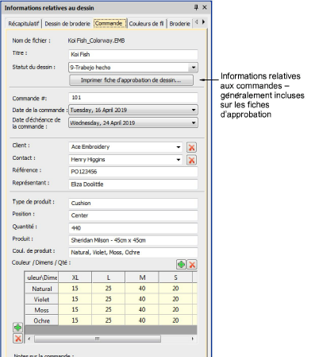Click the table horizontal scrollbar thumb
This screenshot has height=357, width=315.
coord(98,339)
